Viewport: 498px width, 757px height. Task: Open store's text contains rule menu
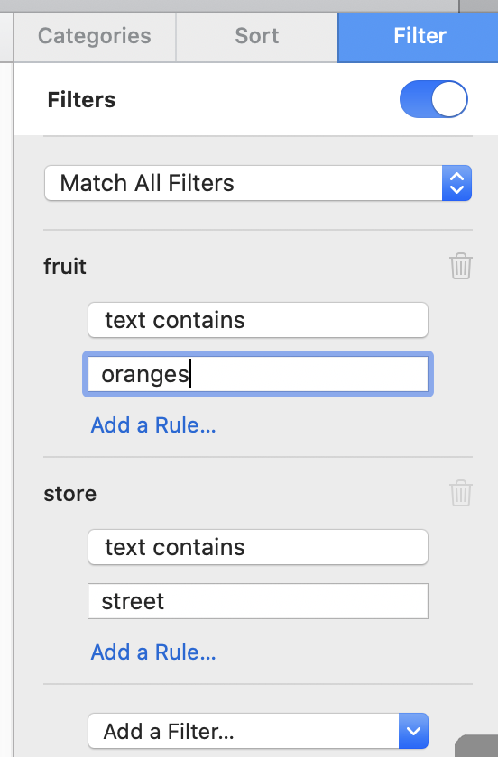click(258, 547)
